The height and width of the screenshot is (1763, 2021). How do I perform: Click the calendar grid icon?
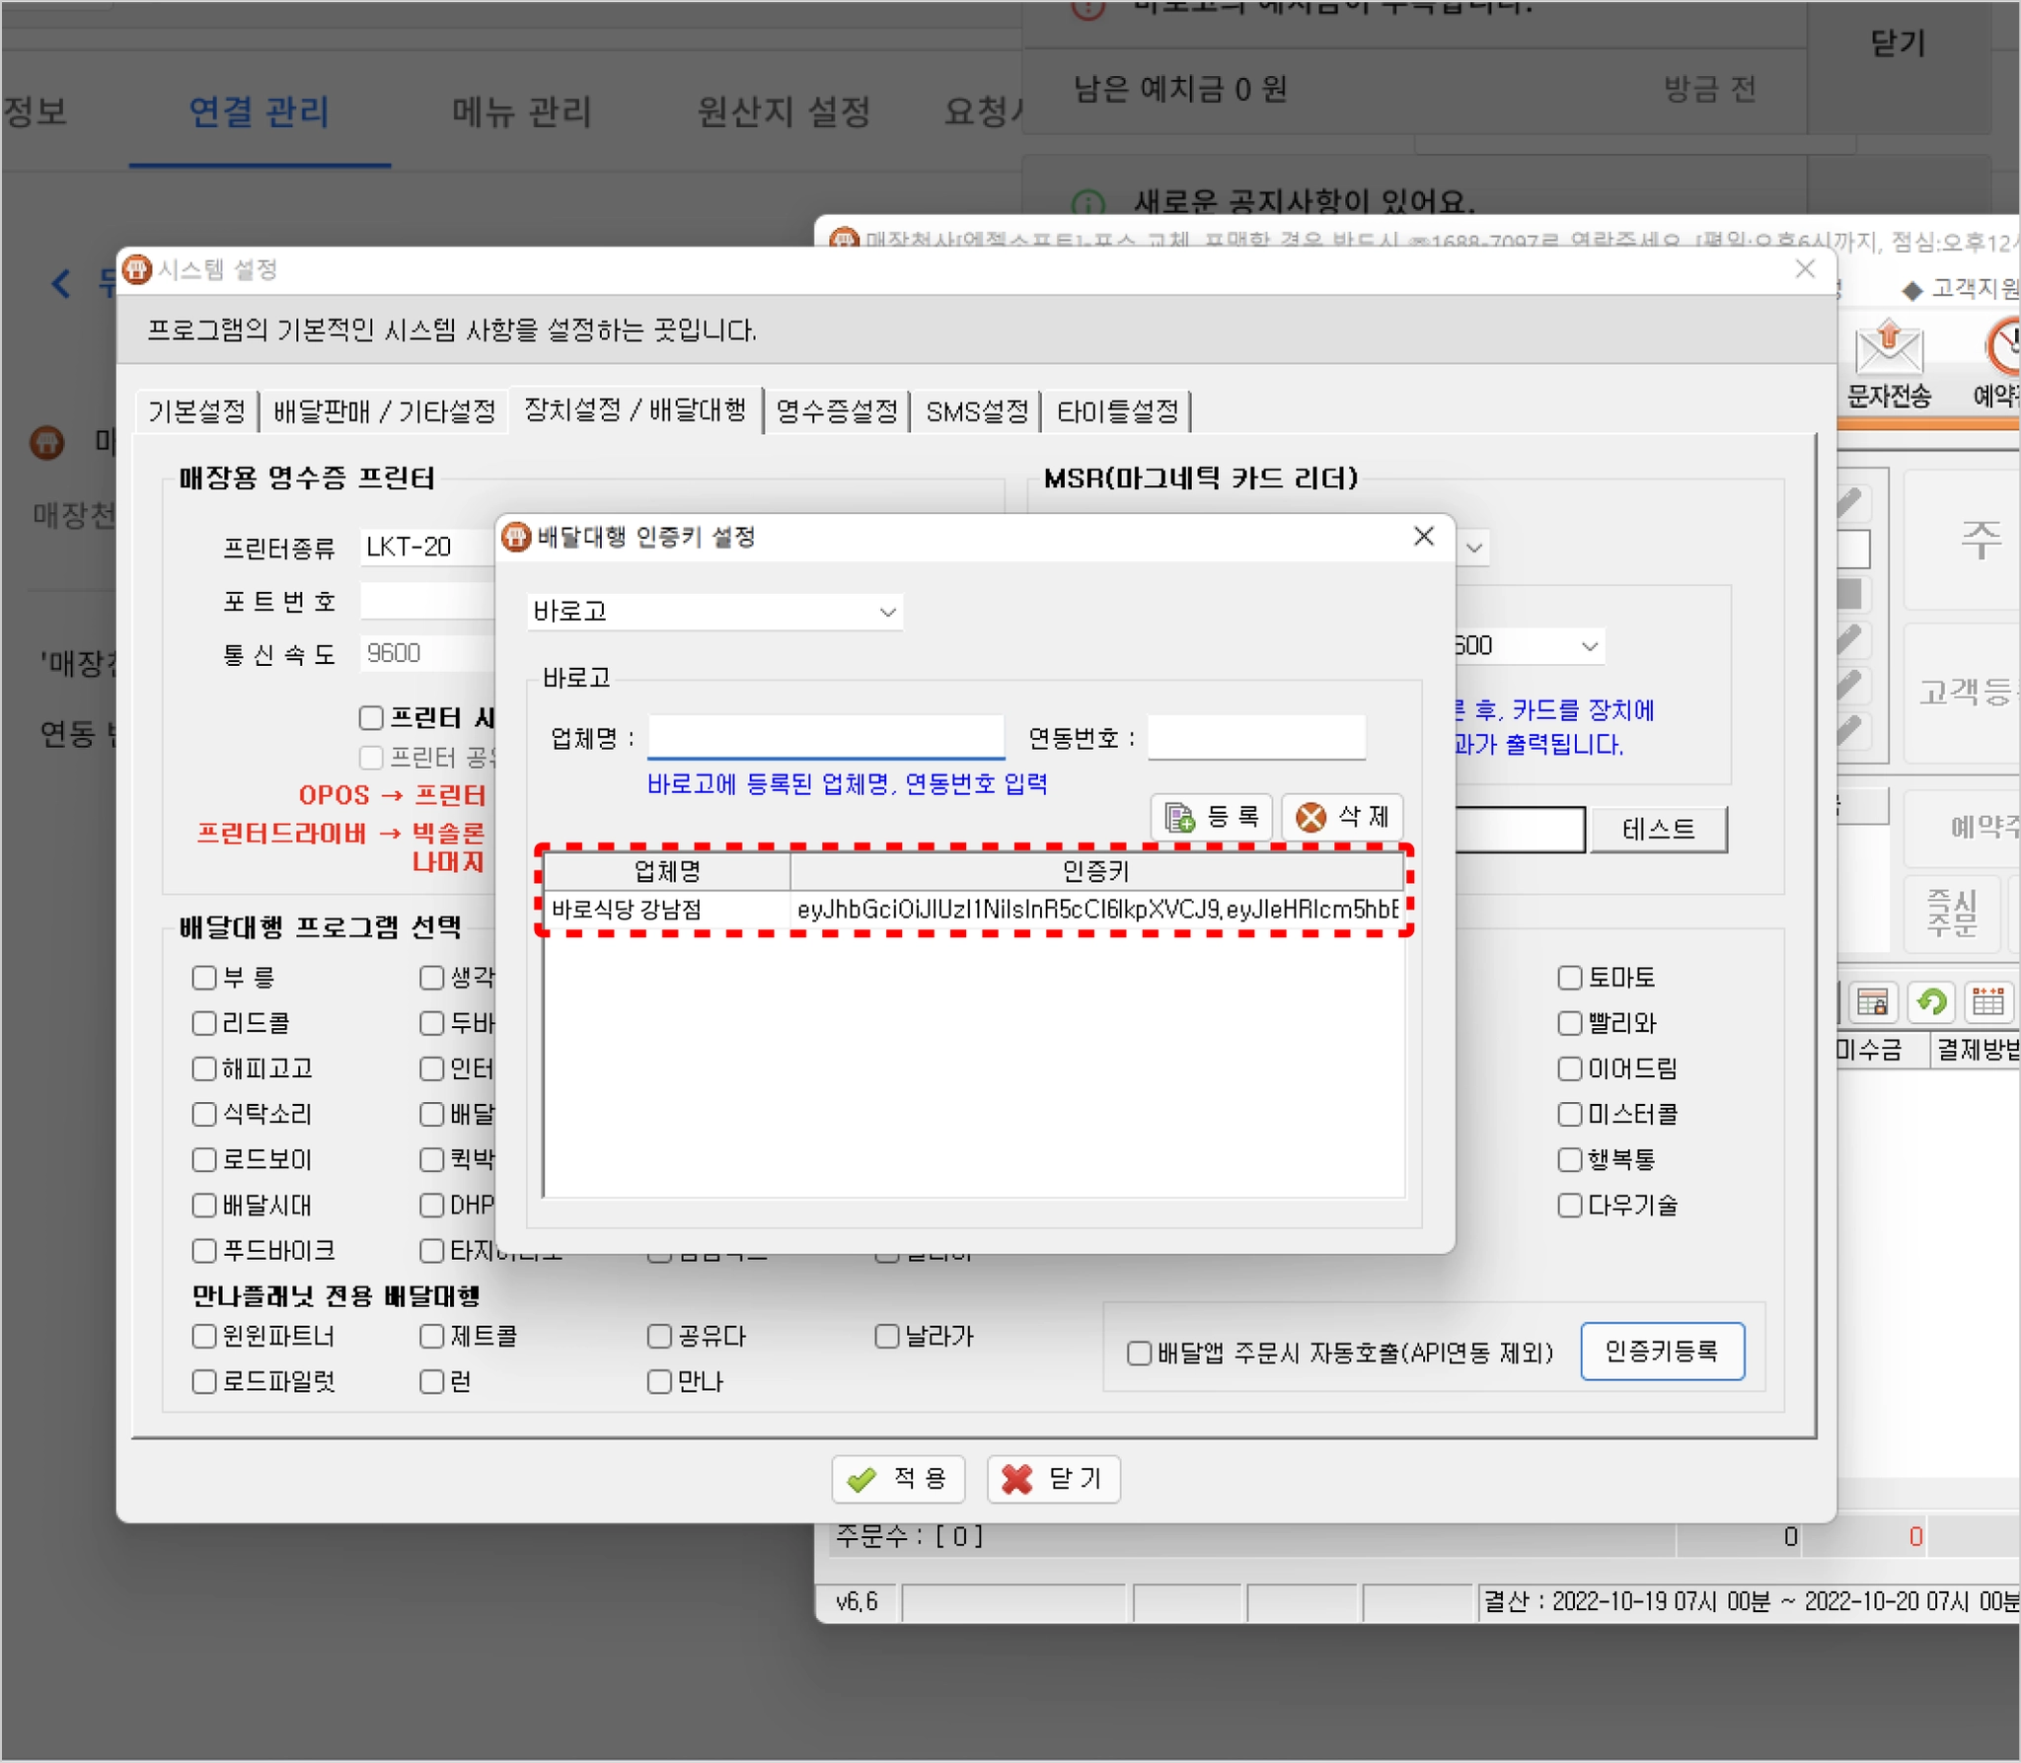click(x=1987, y=1002)
